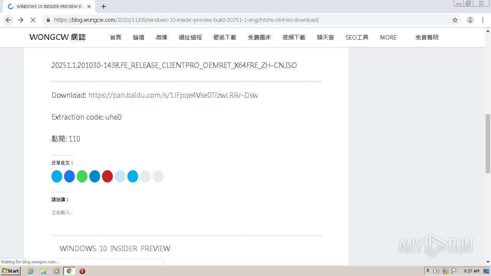Open the 聊天室 menu item
491x276 pixels.
pos(325,37)
